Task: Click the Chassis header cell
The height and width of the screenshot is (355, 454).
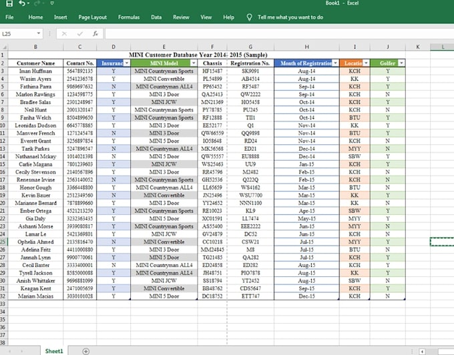Action: pyautogui.click(x=212, y=63)
